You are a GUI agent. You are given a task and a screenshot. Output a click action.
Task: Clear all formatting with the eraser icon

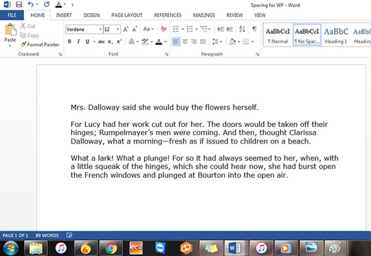point(164,30)
